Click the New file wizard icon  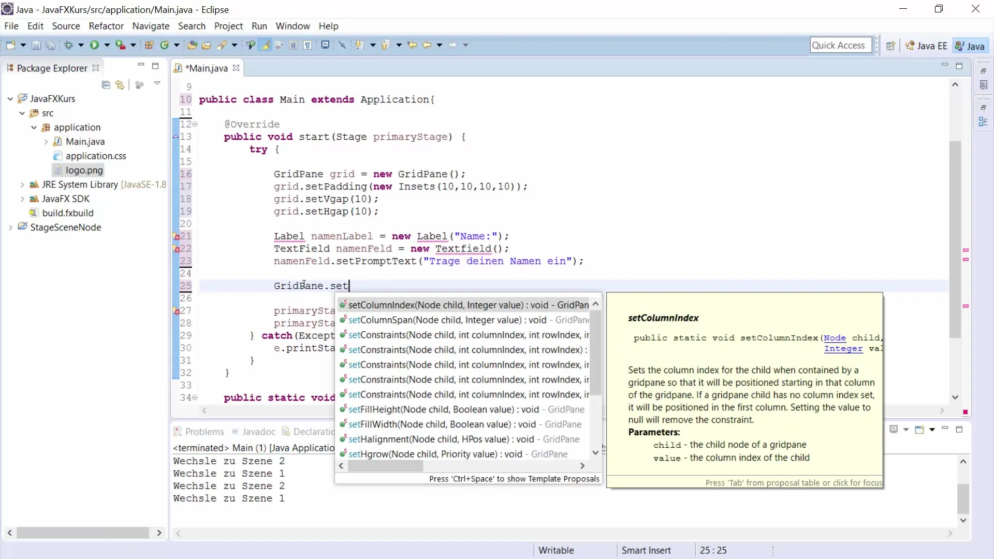click(10, 45)
